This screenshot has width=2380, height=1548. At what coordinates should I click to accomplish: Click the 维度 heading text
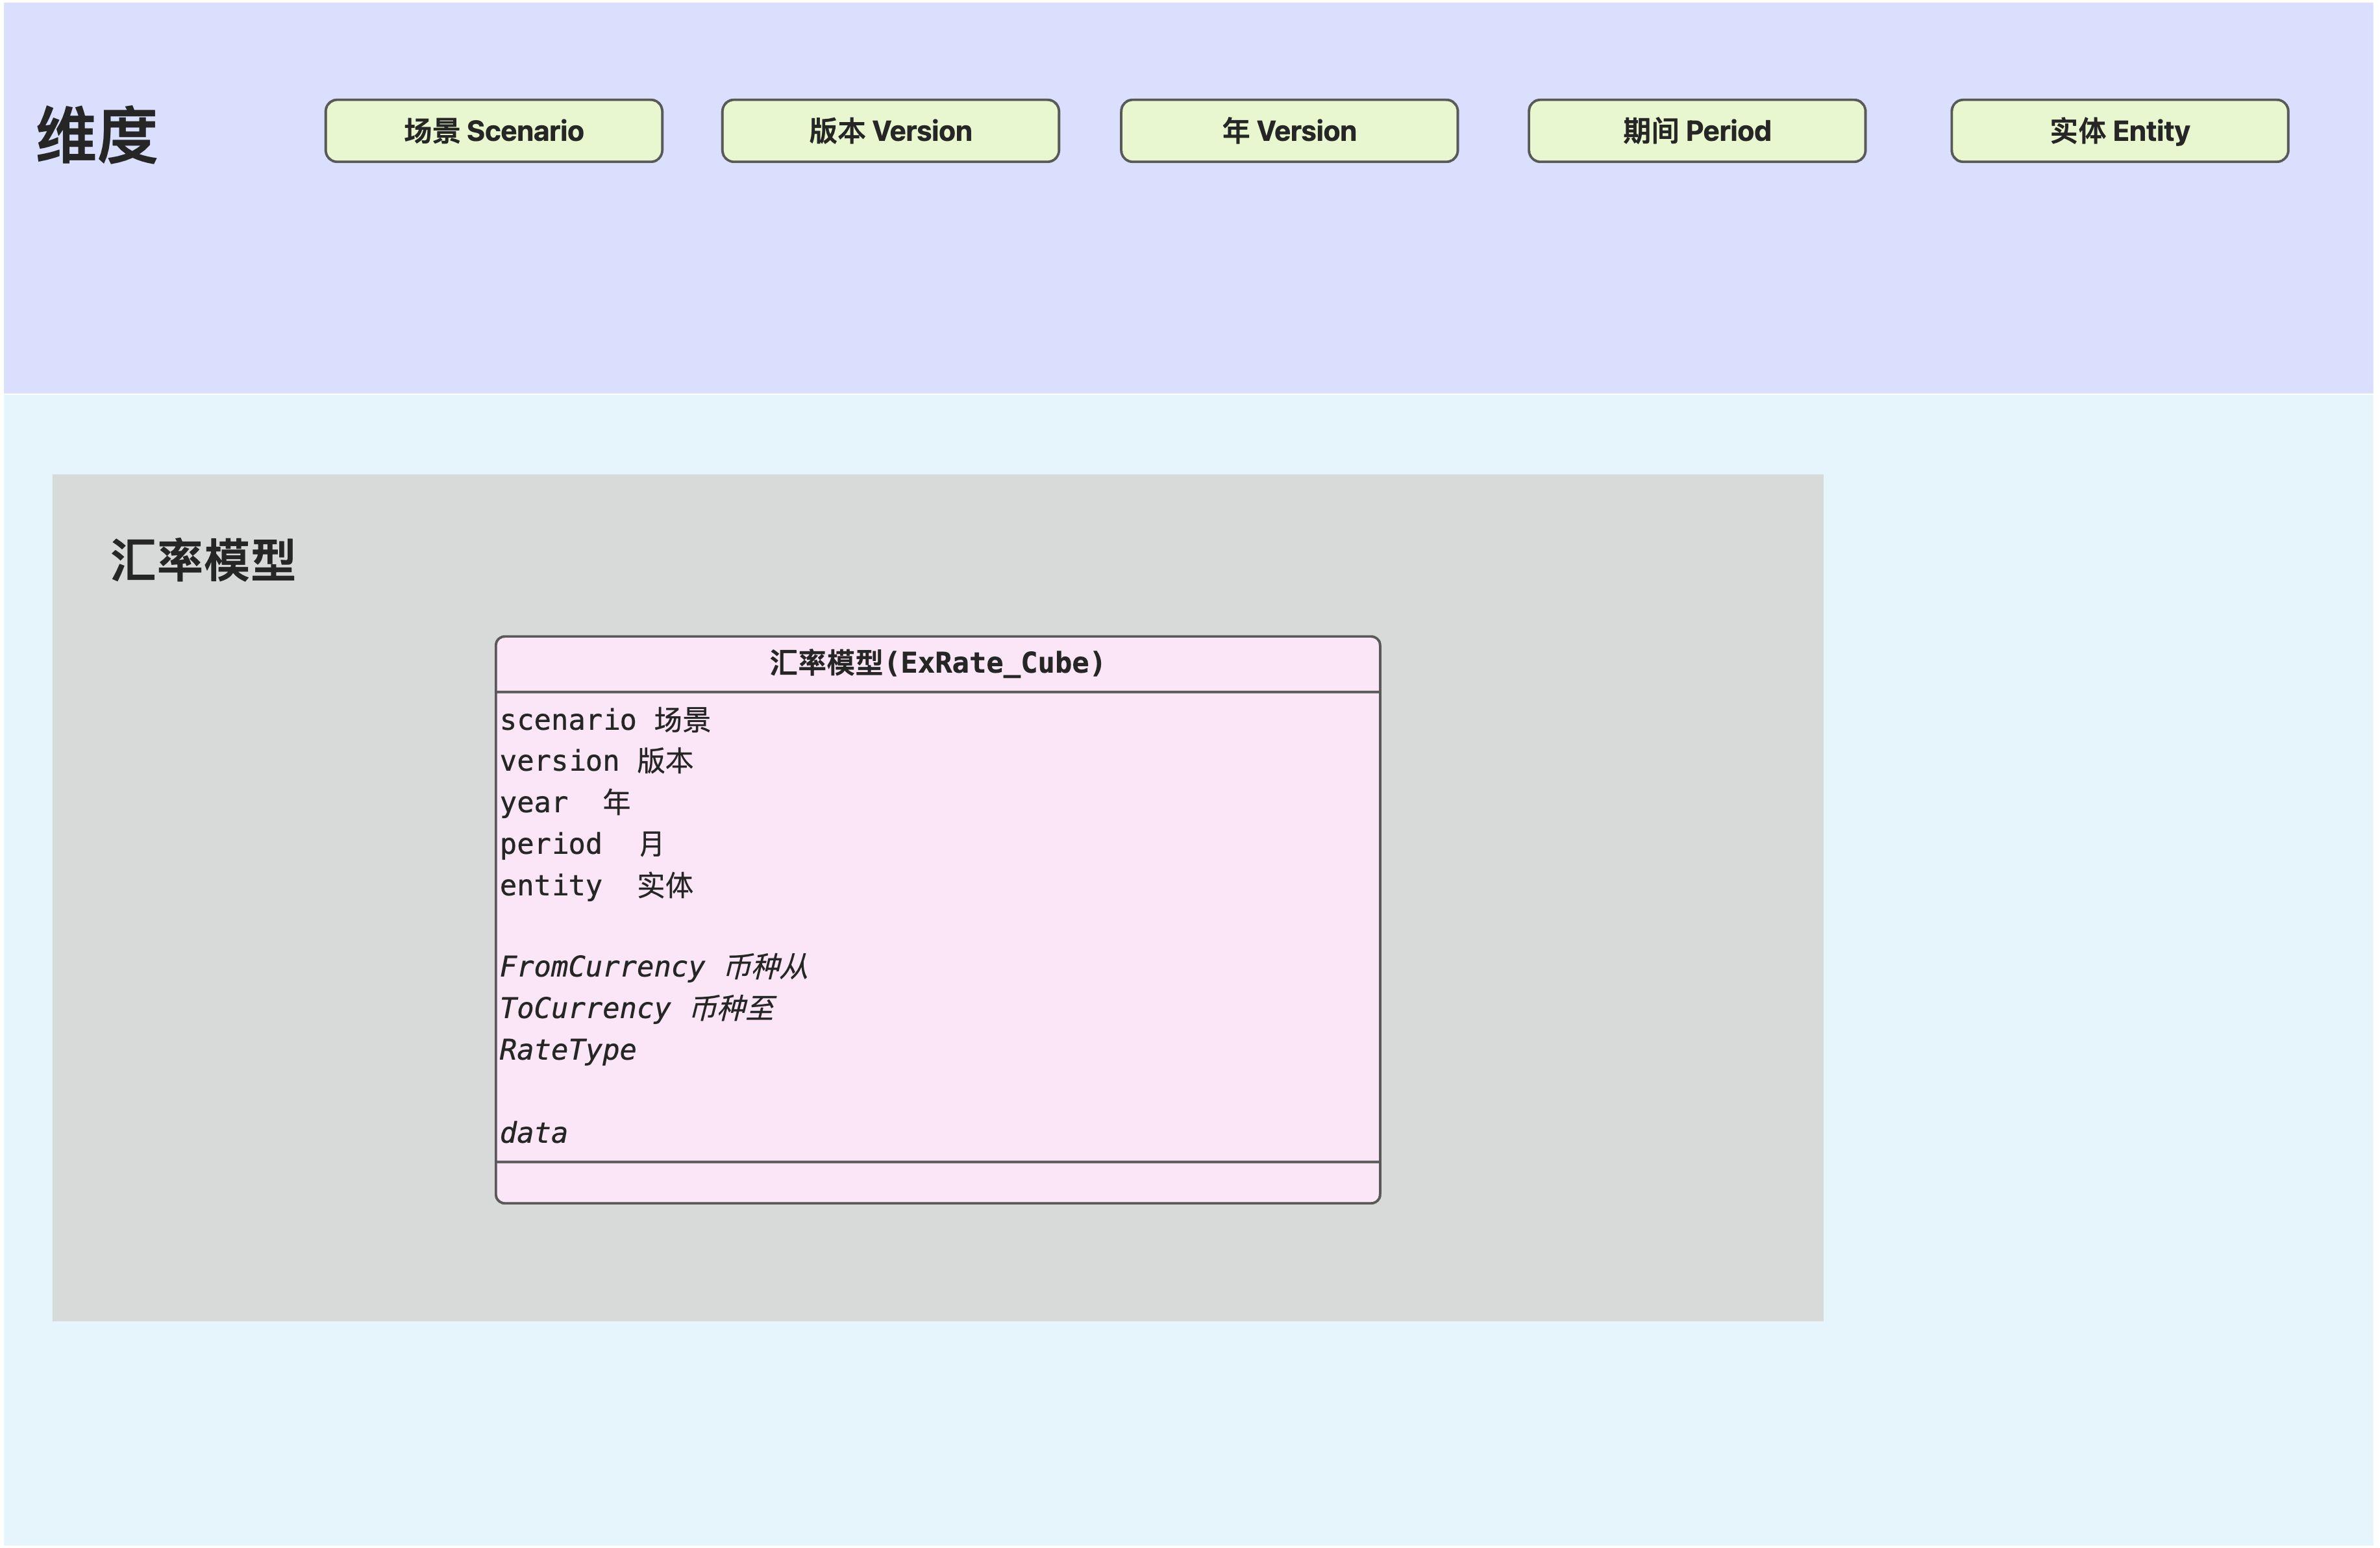97,135
